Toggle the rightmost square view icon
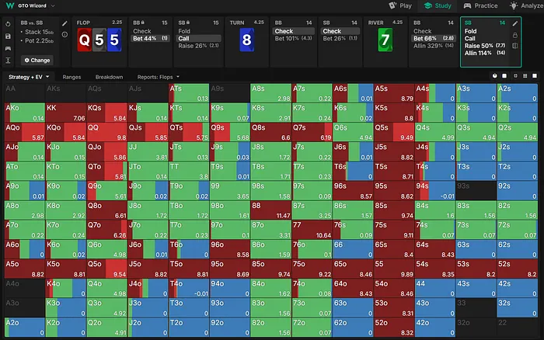This screenshot has height=340, width=544. (535, 77)
